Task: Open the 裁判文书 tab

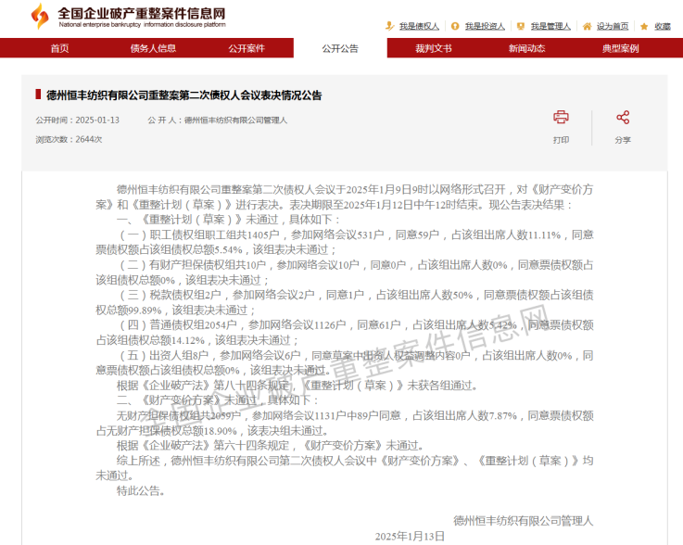Action: [x=434, y=48]
